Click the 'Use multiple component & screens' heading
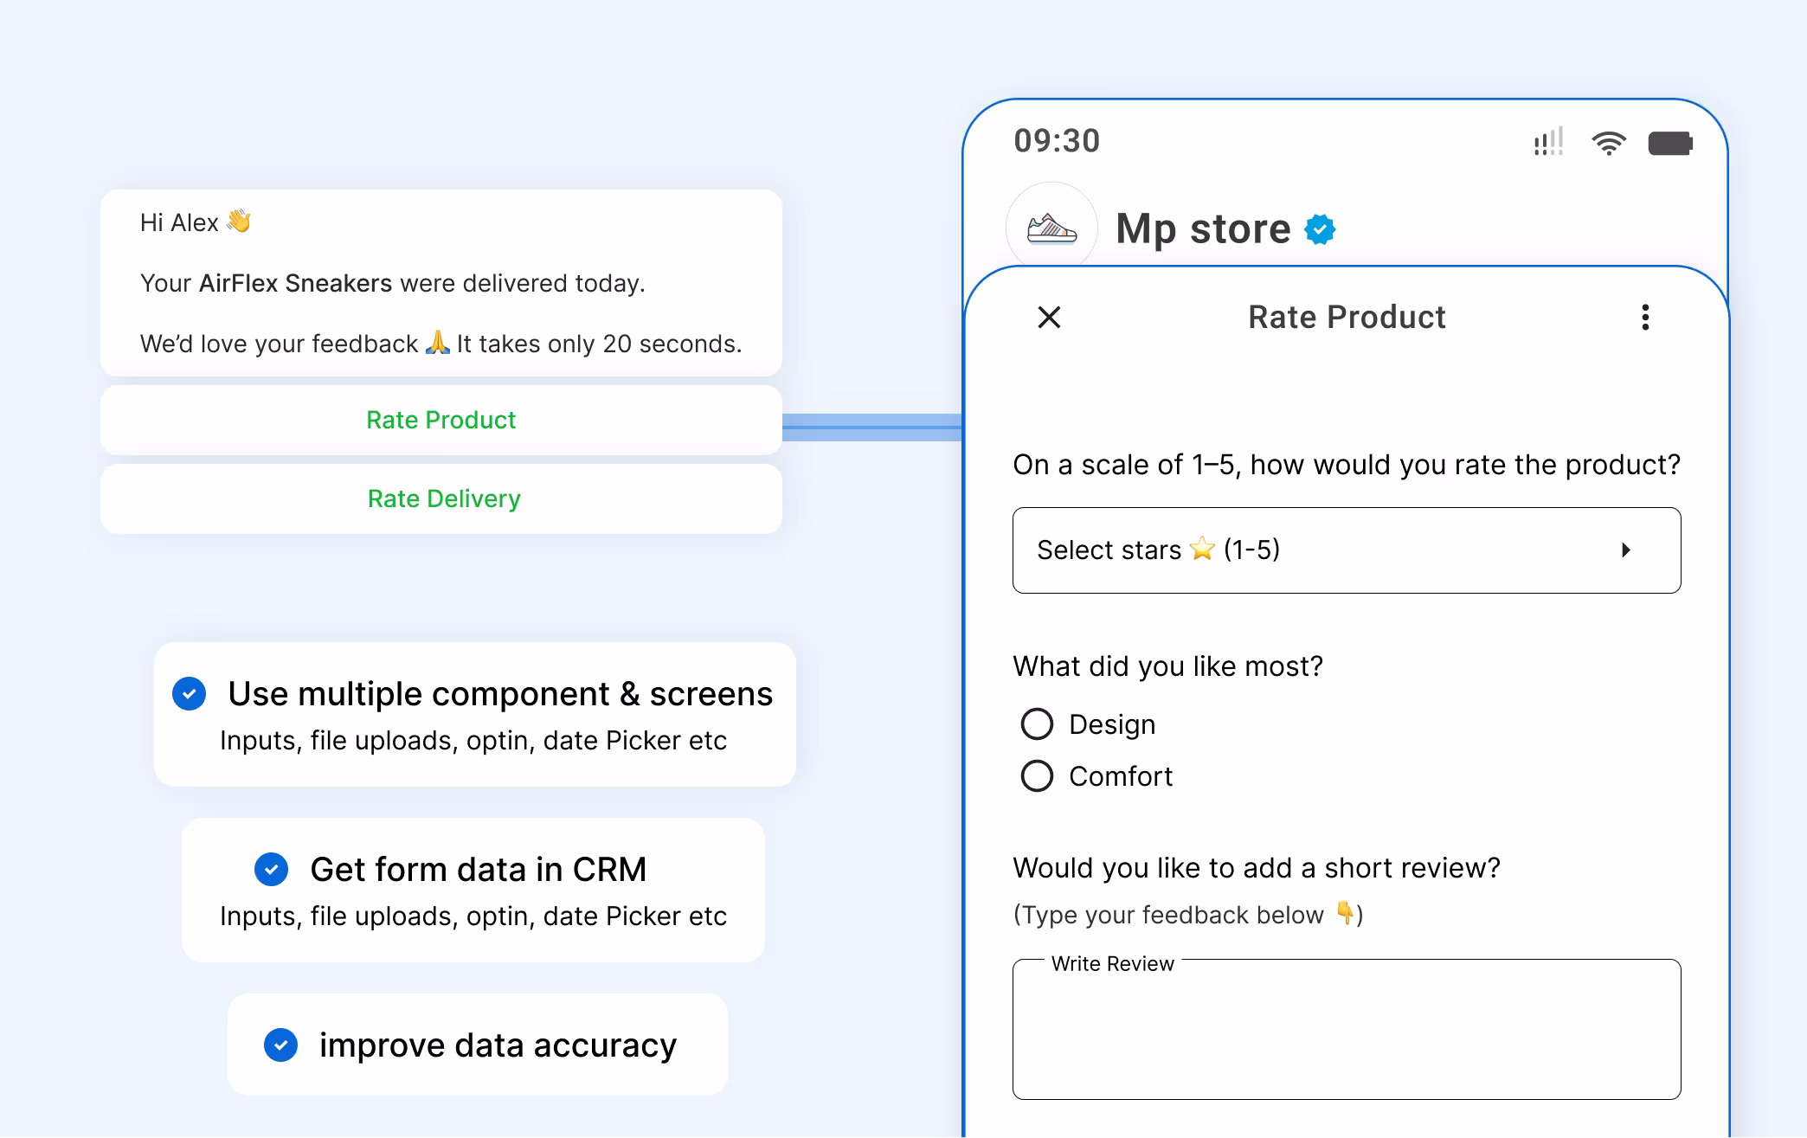This screenshot has width=1807, height=1138. click(500, 694)
